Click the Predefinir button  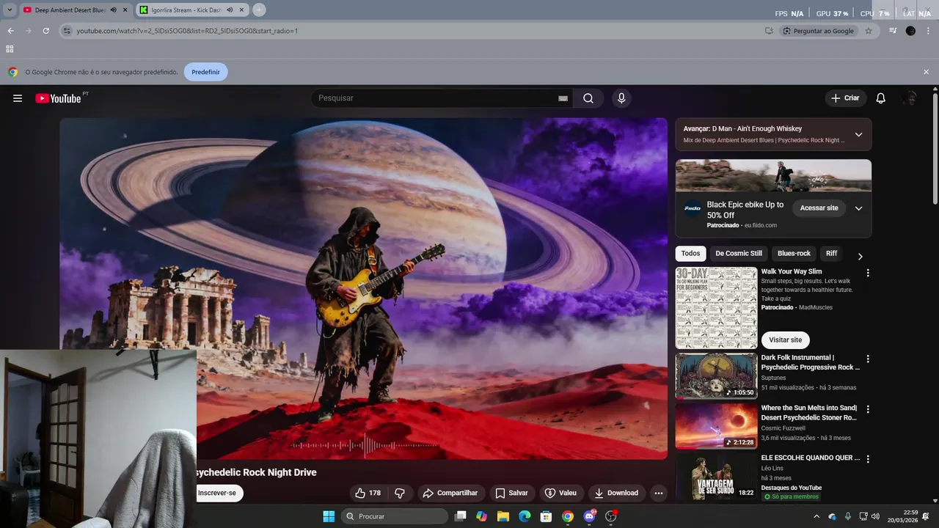[x=205, y=72]
